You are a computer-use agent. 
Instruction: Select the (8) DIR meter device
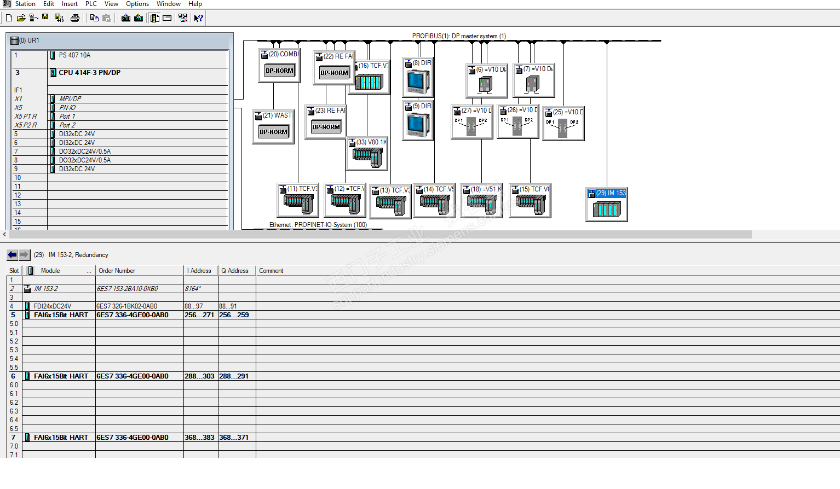click(x=418, y=77)
